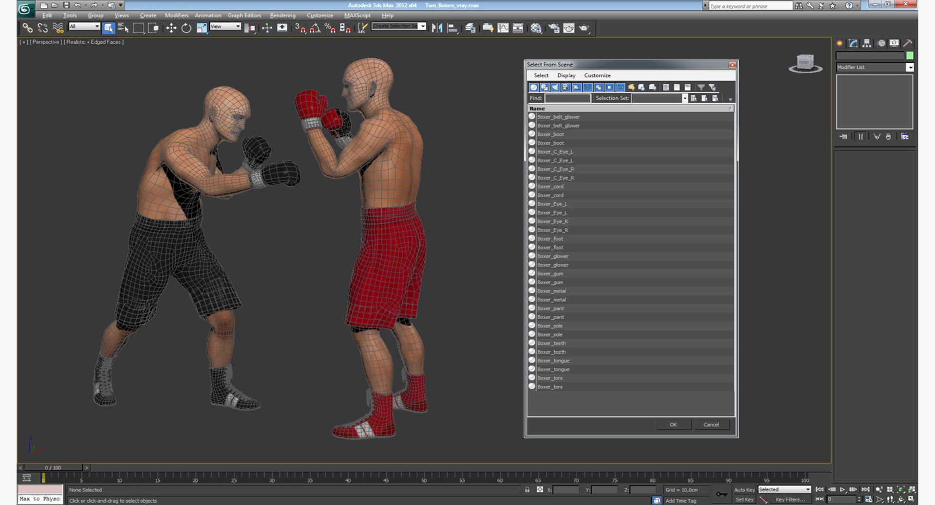Click the large key Set Keys icon
Screen dimensions: 935x505
tap(721, 494)
